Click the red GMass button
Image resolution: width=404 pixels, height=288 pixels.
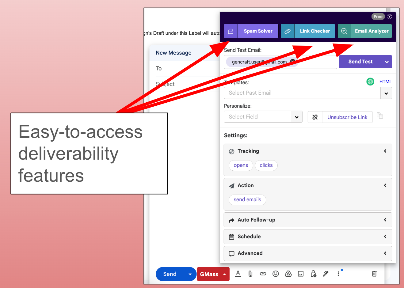point(209,274)
